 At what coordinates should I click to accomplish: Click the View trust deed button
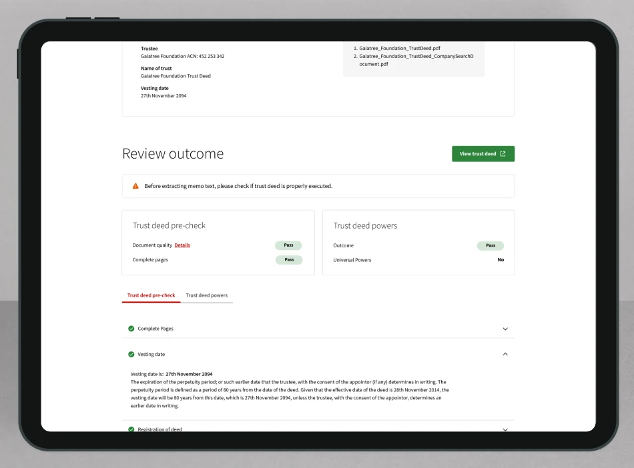(x=483, y=154)
